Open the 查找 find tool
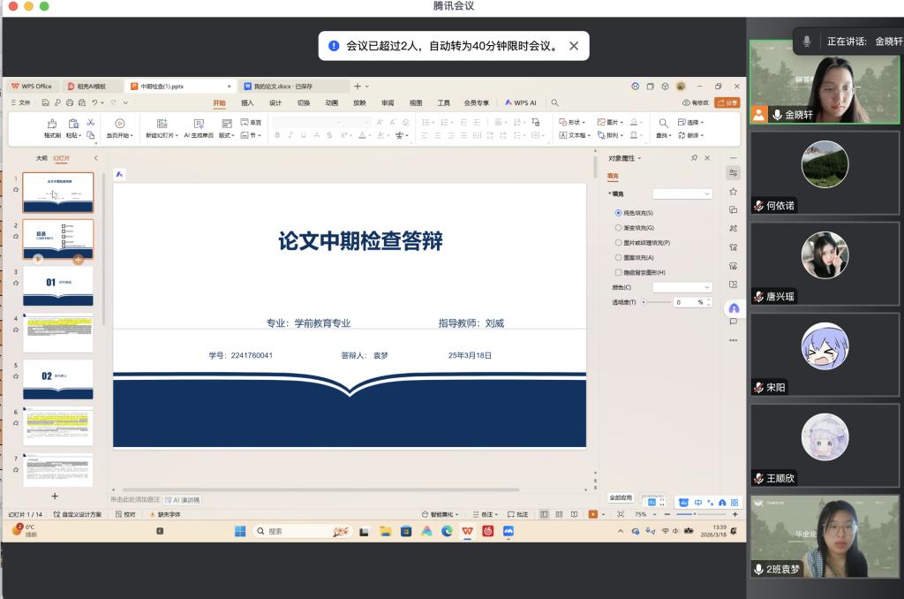904x599 pixels. (663, 123)
